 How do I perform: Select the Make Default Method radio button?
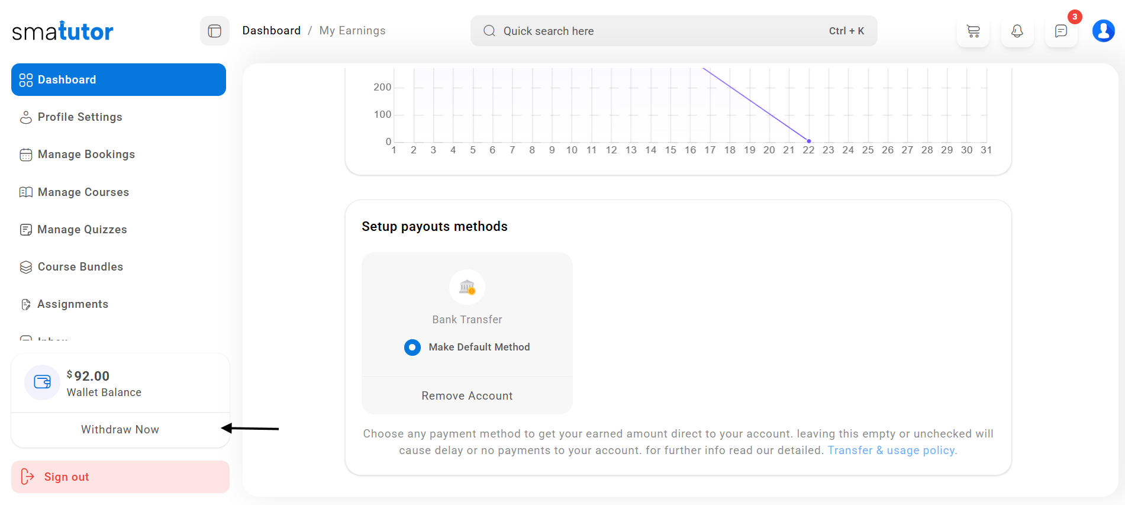pyautogui.click(x=412, y=348)
